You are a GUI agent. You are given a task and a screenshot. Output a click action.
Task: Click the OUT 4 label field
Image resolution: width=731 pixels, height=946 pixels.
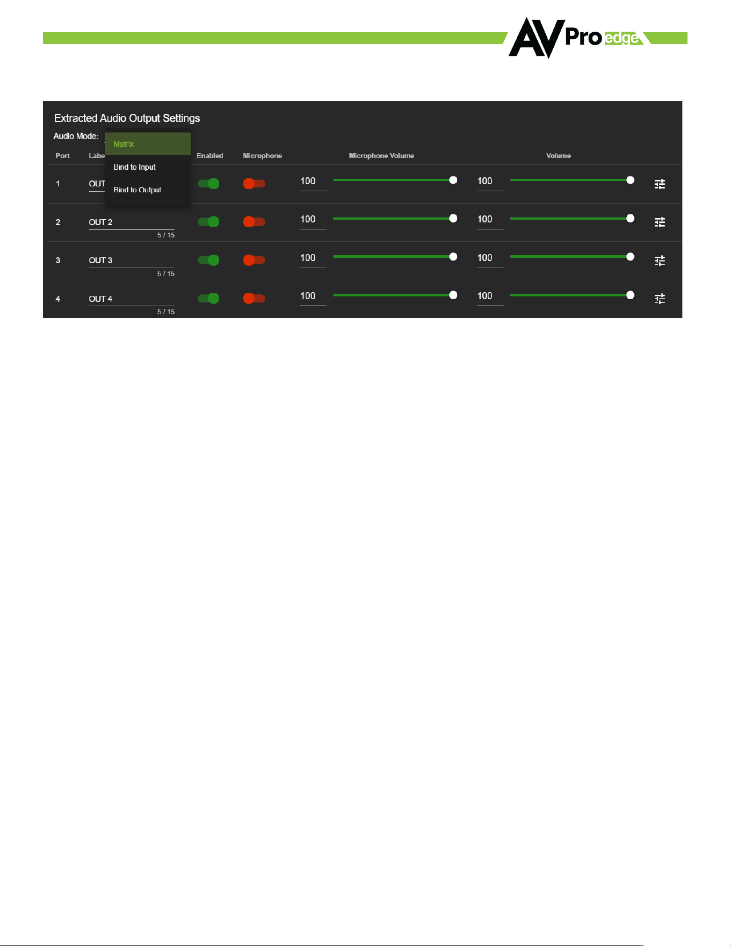coord(132,299)
